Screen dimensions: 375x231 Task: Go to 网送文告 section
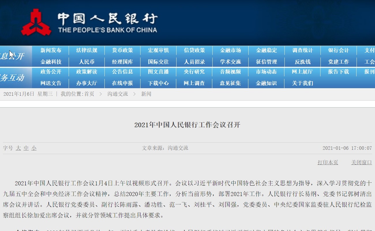[x=51, y=83]
